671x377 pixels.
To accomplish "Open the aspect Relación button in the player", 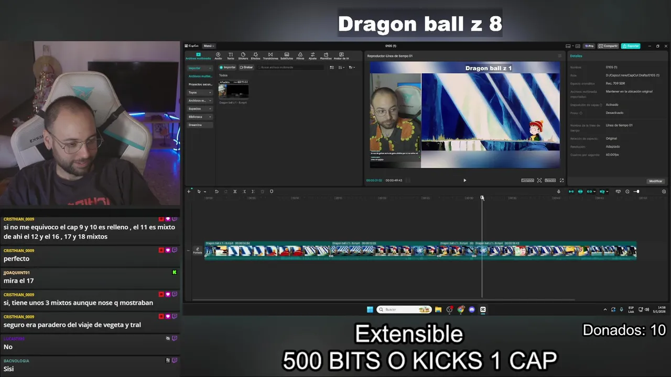I will coord(550,180).
